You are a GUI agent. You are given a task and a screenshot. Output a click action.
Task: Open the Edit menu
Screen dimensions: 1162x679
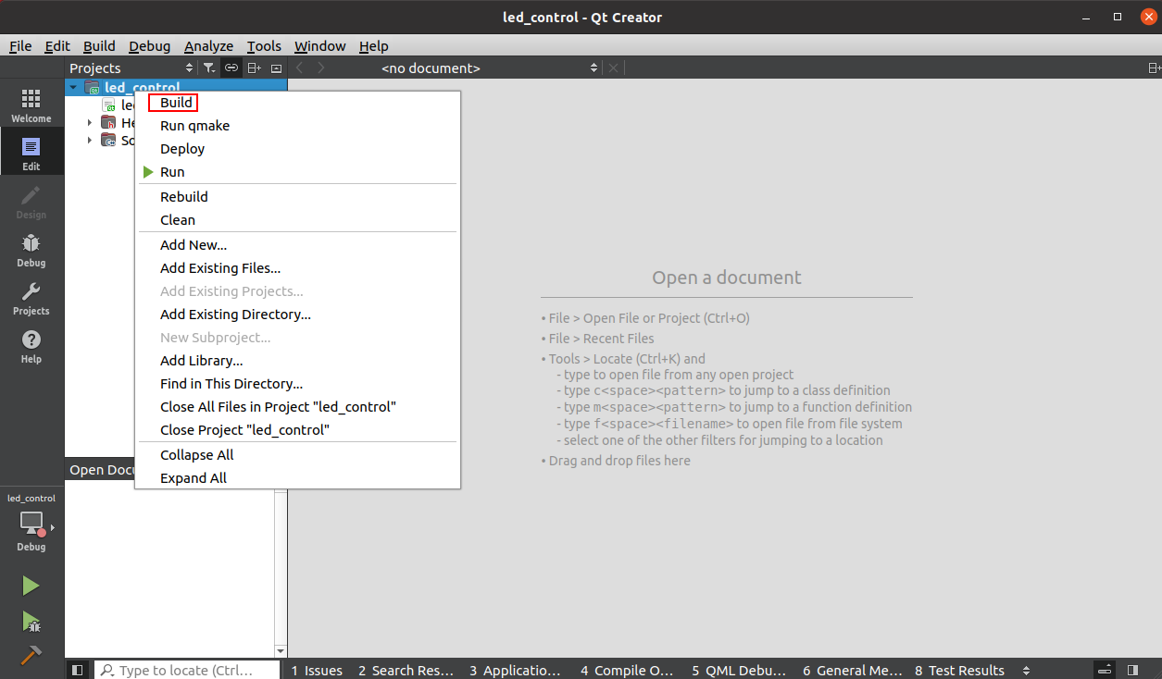click(x=57, y=45)
